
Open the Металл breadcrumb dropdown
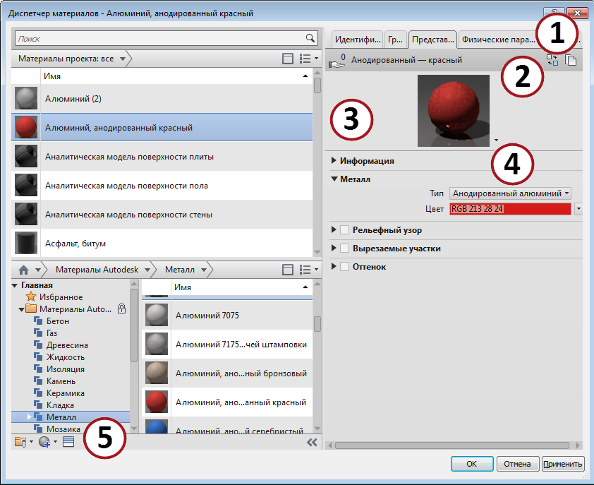pos(203,270)
